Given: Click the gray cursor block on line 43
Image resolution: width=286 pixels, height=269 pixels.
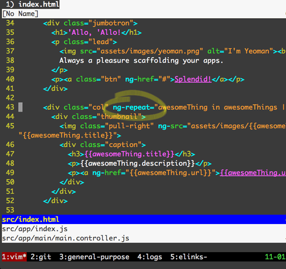Looking at the screenshot, I should click(20, 107).
